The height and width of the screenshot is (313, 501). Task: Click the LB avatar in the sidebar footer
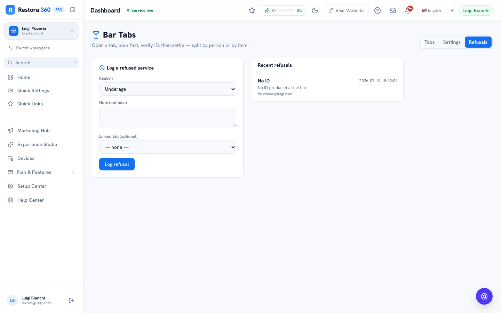[13, 300]
